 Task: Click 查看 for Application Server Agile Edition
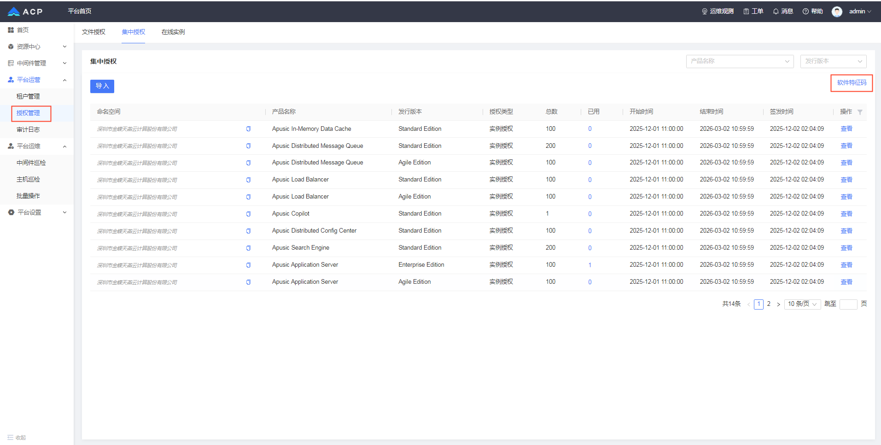click(x=846, y=282)
